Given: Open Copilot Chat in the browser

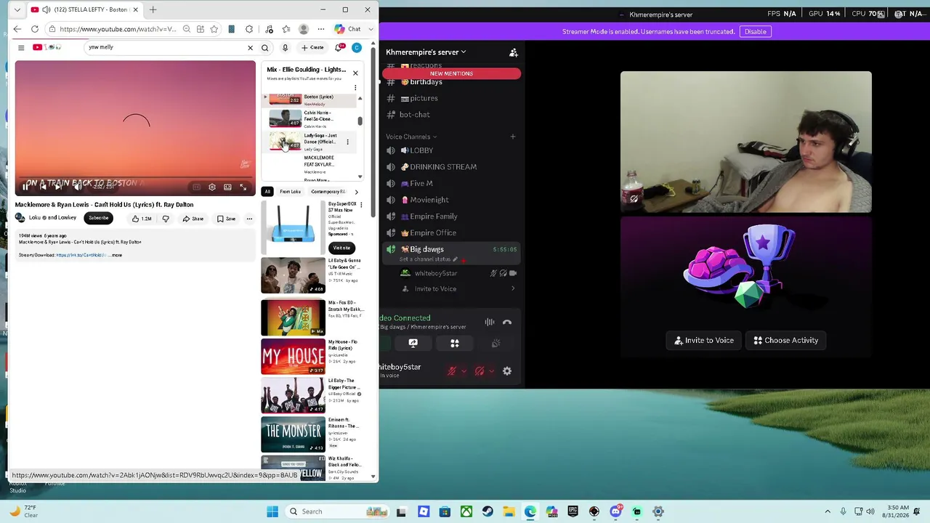Looking at the screenshot, I should pyautogui.click(x=347, y=29).
